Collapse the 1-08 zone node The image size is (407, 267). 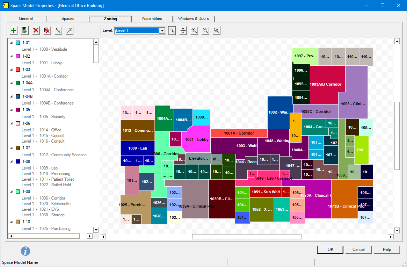click(12, 161)
